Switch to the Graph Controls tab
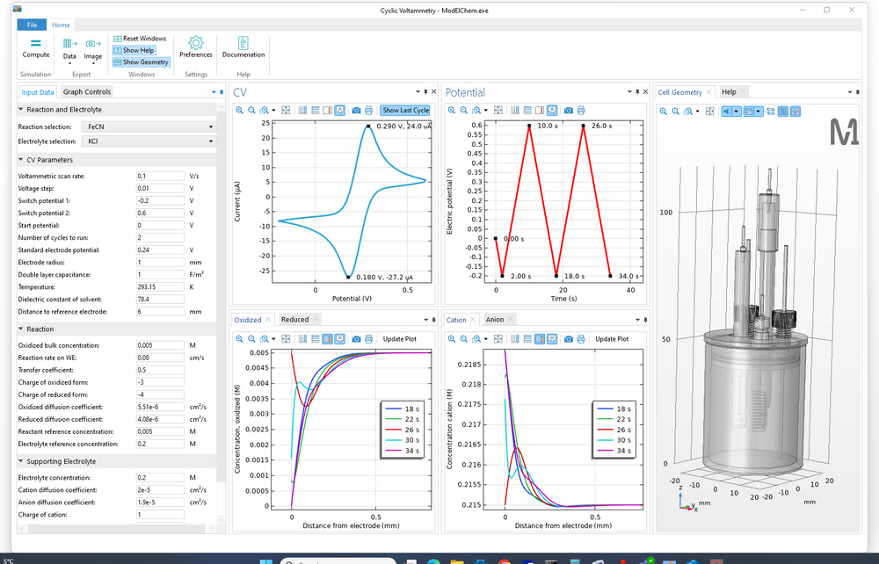The height and width of the screenshot is (564, 879). pos(87,91)
